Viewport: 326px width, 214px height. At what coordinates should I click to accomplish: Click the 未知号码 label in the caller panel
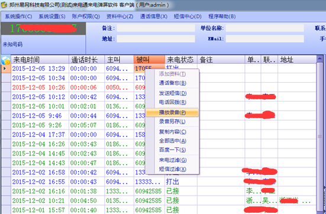pyautogui.click(x=12, y=44)
